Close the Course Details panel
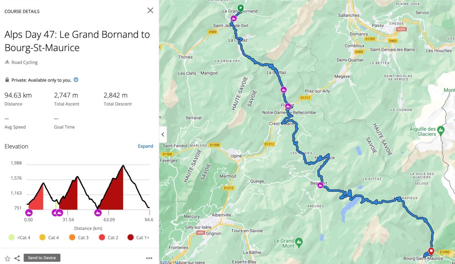Viewport: 455px width, 264px height. 150,11
